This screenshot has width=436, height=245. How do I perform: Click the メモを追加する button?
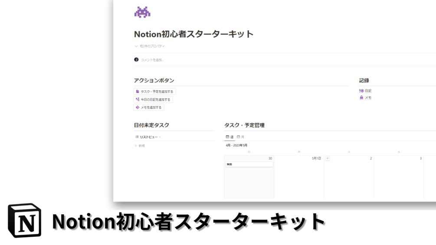[x=149, y=107]
